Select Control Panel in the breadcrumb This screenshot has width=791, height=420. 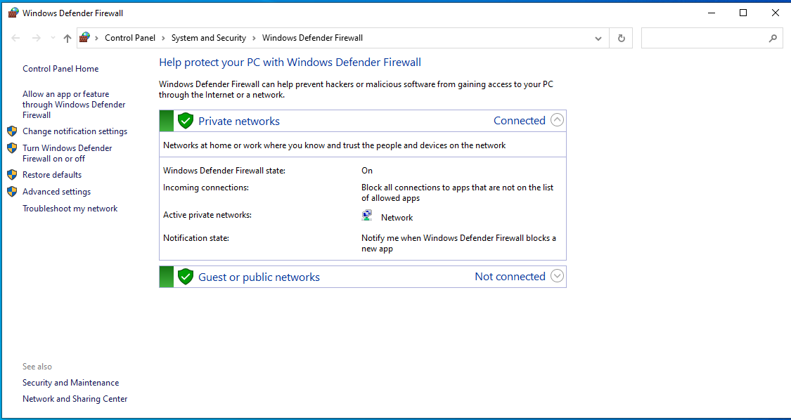(129, 38)
